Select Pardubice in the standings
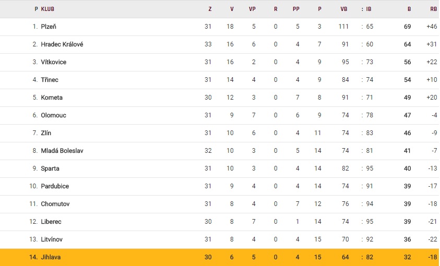 click(55, 186)
